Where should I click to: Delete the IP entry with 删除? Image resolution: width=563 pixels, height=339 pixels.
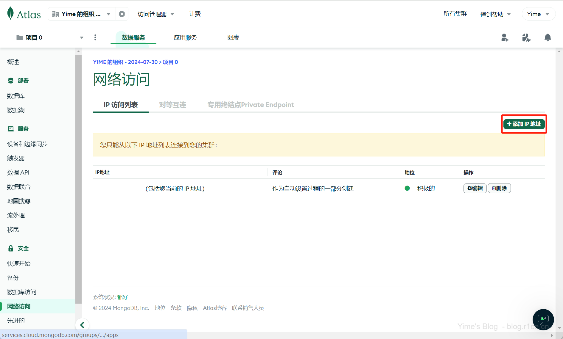(499, 188)
